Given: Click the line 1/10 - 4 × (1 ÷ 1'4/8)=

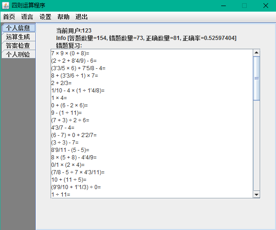Looking at the screenshot, I should click(x=78, y=91).
